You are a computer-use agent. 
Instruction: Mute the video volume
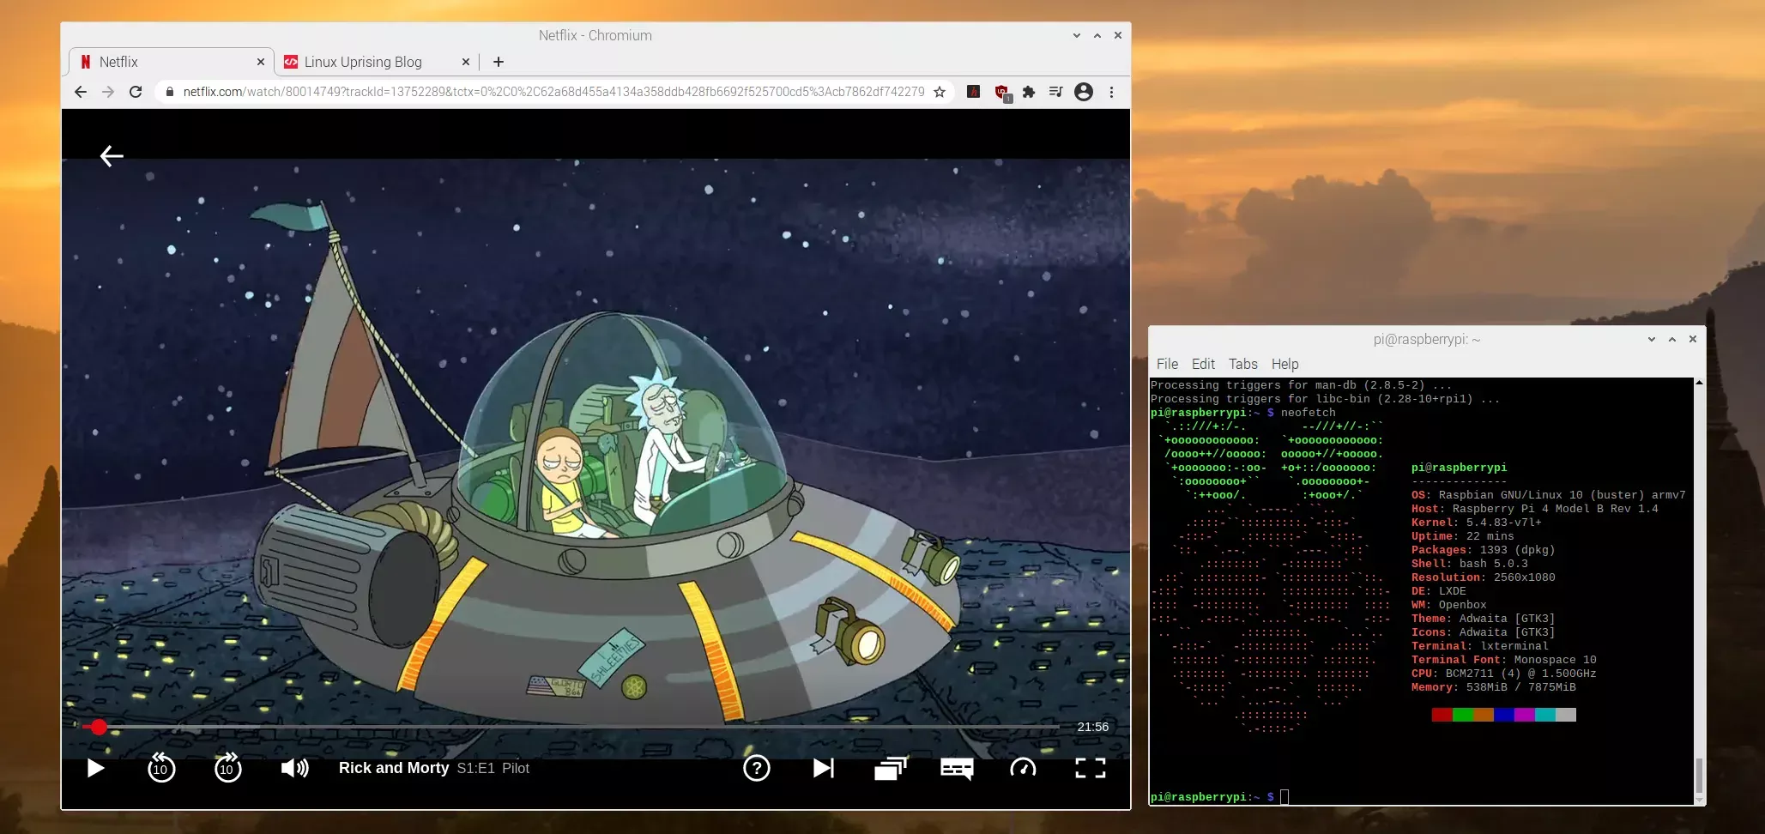293,768
